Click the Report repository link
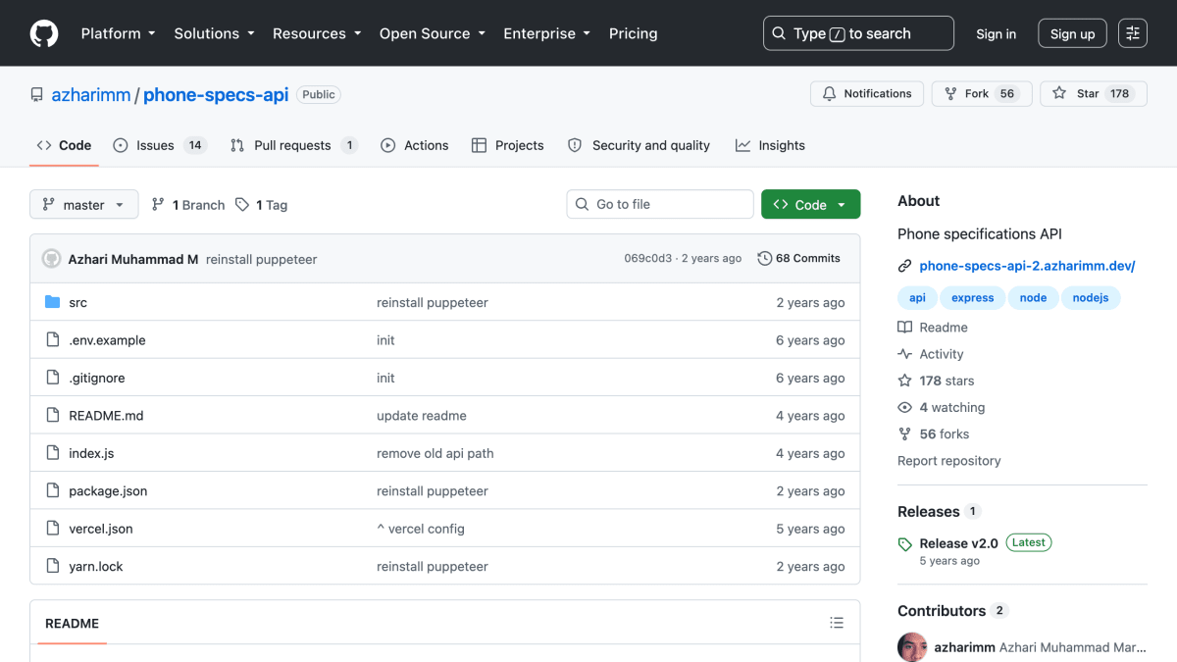This screenshot has height=662, width=1177. click(948, 461)
